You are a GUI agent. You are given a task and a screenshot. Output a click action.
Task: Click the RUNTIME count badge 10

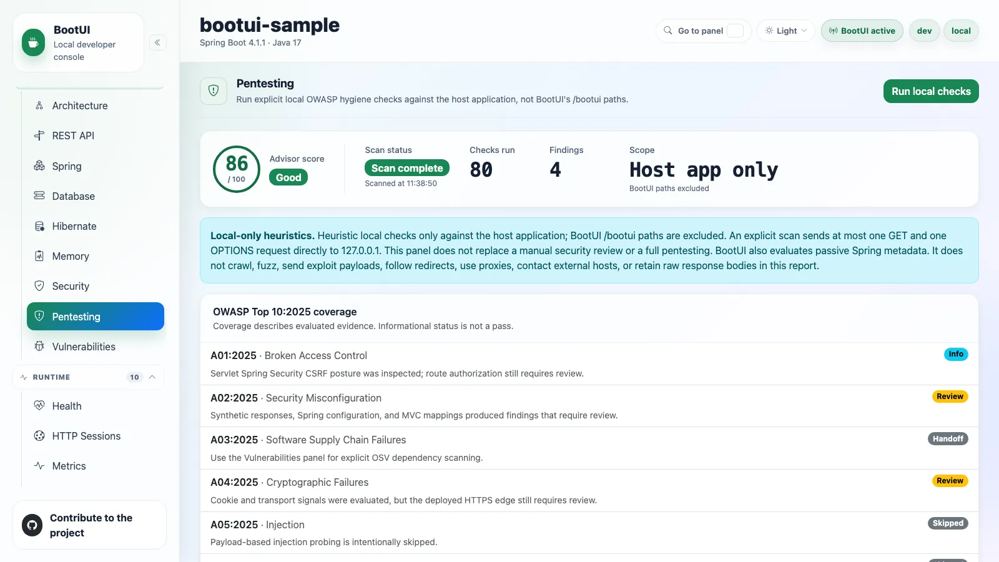tap(134, 377)
